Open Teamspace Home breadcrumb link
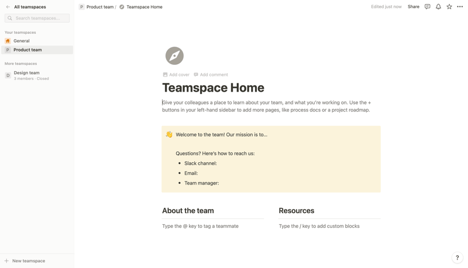 click(144, 7)
